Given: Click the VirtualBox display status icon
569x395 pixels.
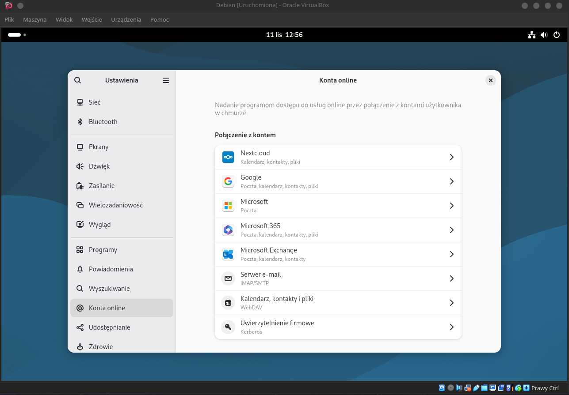Looking at the screenshot, I should coord(493,388).
